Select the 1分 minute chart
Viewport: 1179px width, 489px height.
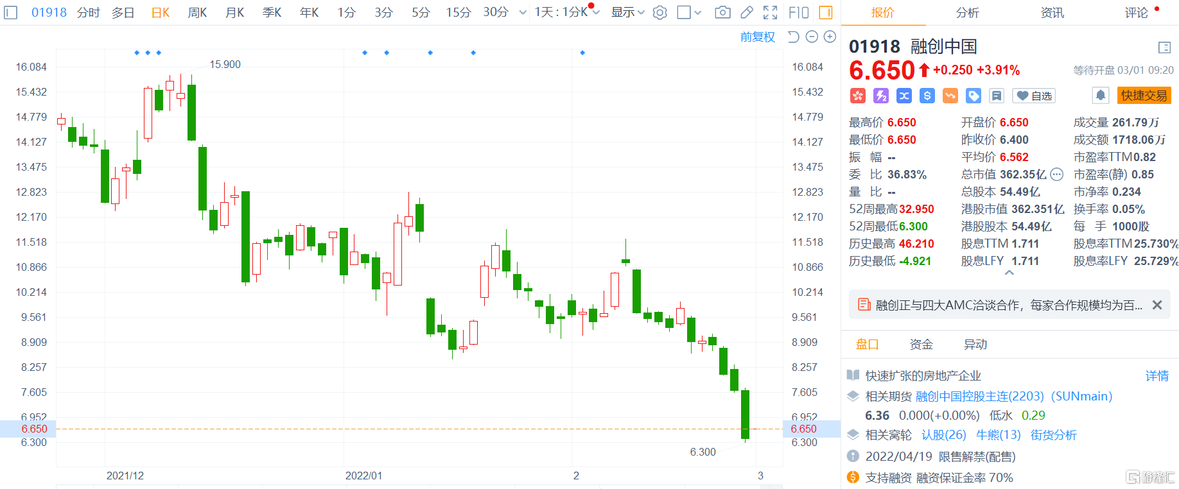[x=347, y=12]
